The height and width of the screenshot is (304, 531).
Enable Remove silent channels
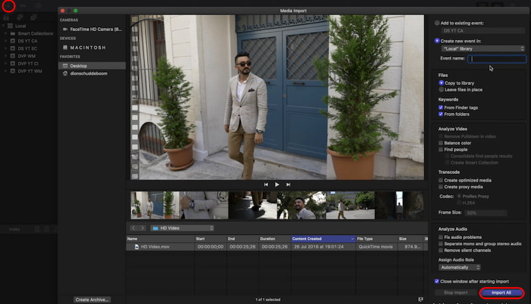coord(441,250)
